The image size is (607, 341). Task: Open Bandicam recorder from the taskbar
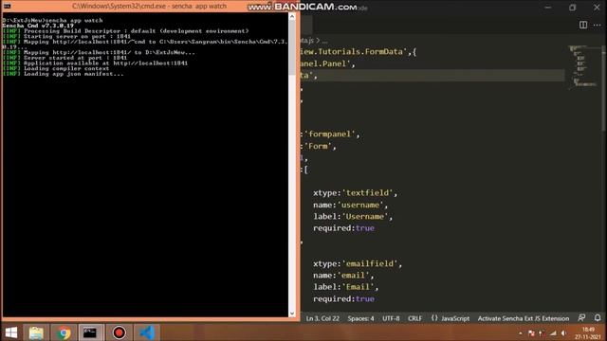[x=119, y=332]
